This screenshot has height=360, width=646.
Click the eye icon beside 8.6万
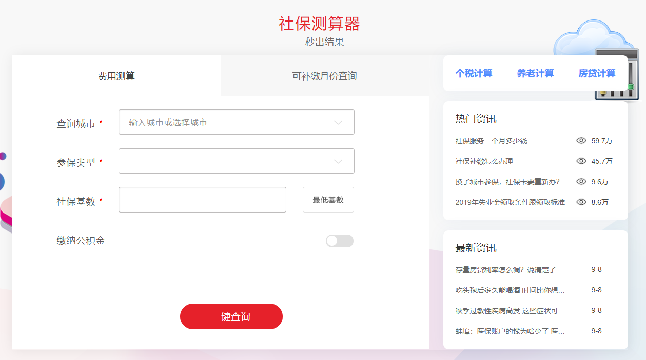581,202
